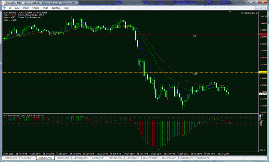Click the MACD Sample expert advisor label
Viewport: 269px width, 162px height.
(248, 13)
